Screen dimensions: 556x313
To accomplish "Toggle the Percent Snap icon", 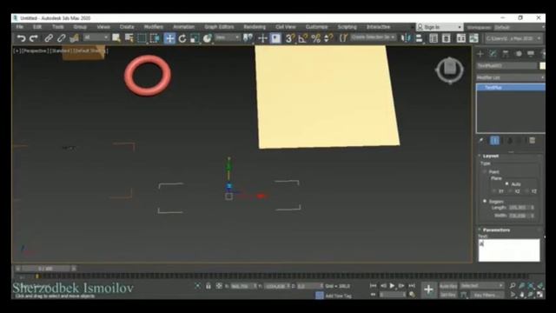I will (315, 38).
